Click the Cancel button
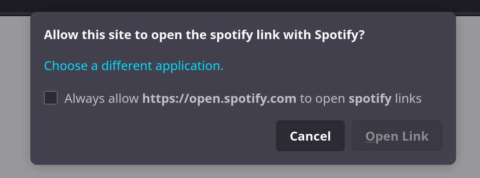The image size is (480, 178). click(310, 136)
